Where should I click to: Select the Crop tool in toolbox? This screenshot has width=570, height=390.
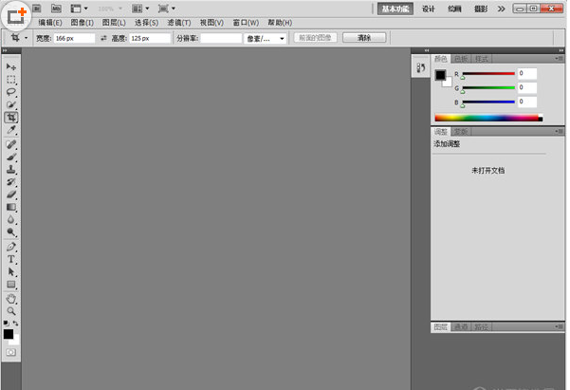tap(10, 117)
